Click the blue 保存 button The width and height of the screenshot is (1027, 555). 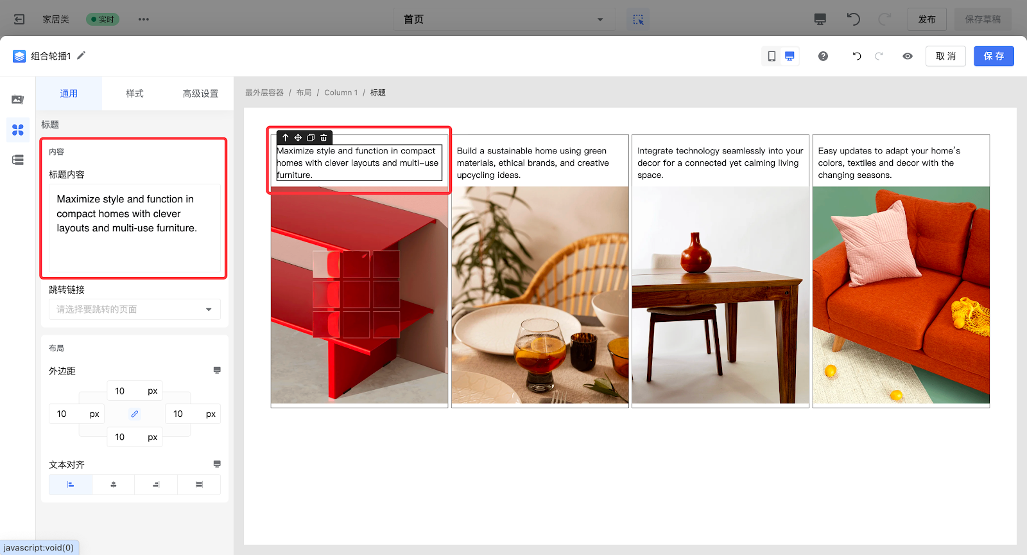994,57
